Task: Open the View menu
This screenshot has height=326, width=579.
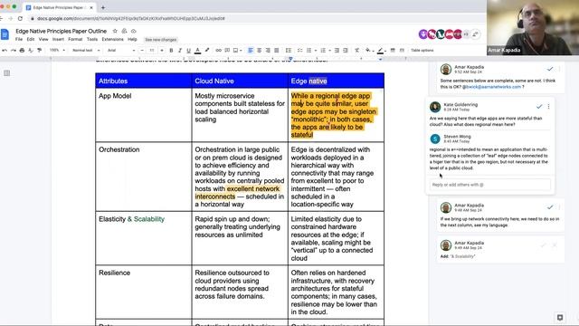Action: tap(43, 39)
